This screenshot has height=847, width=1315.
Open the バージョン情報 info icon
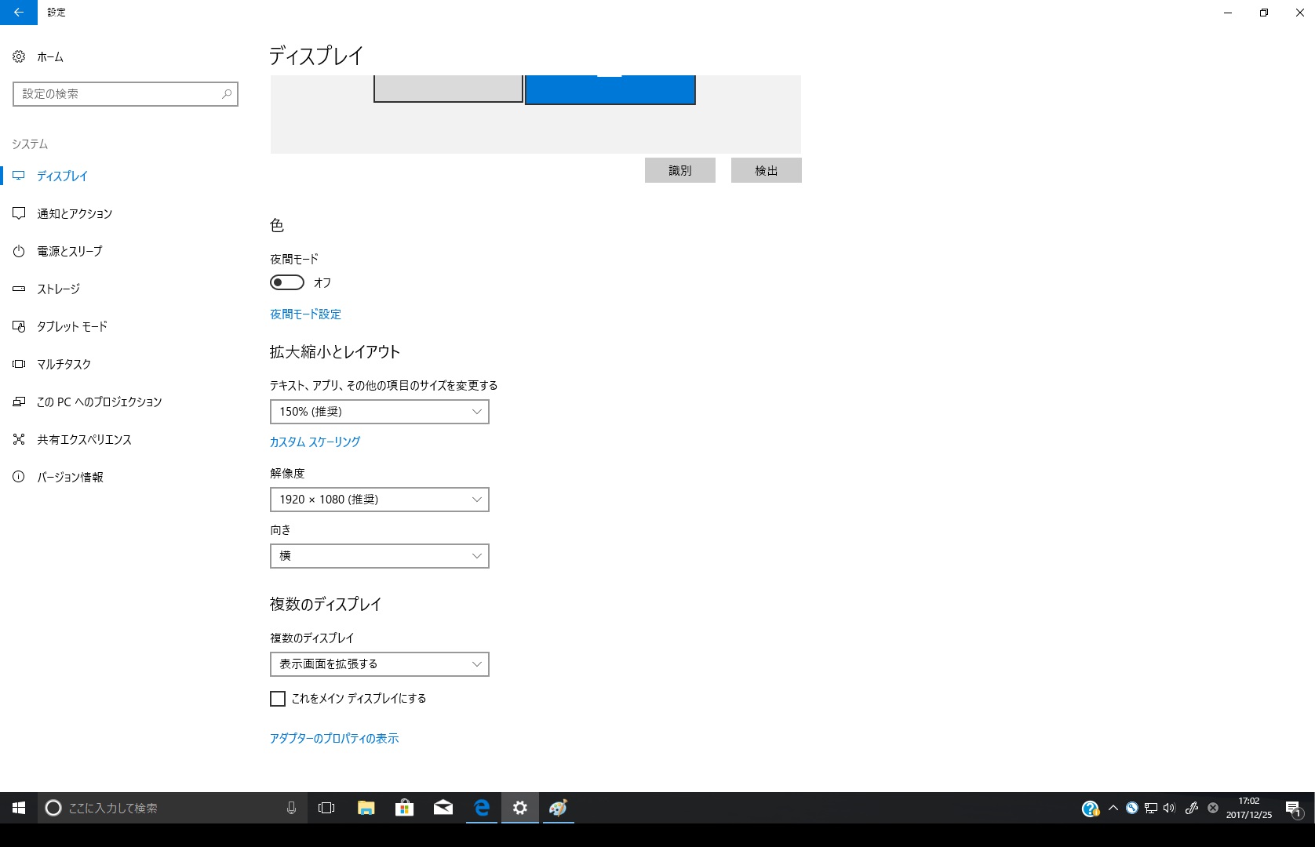tap(19, 477)
